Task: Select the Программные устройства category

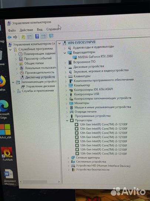Action: tap(93, 116)
